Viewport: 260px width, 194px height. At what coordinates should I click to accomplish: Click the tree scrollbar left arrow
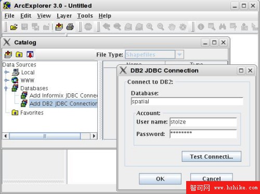point(6,136)
